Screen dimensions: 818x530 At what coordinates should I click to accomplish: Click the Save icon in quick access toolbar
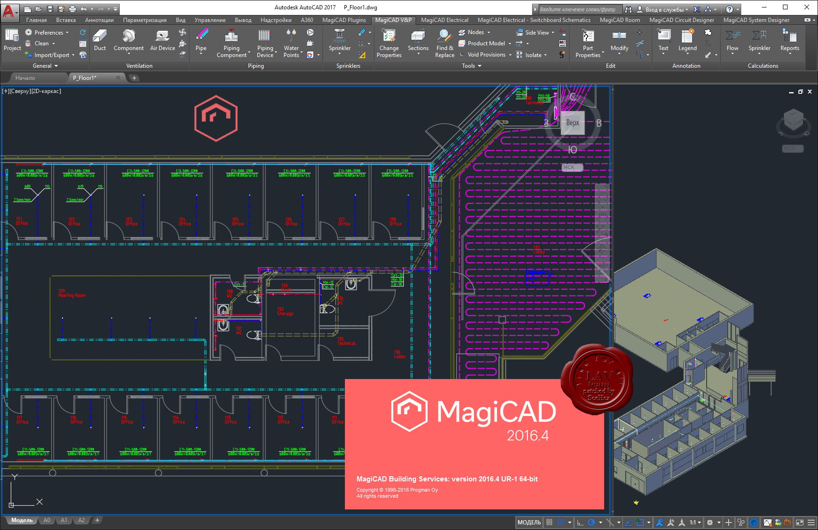[x=50, y=9]
